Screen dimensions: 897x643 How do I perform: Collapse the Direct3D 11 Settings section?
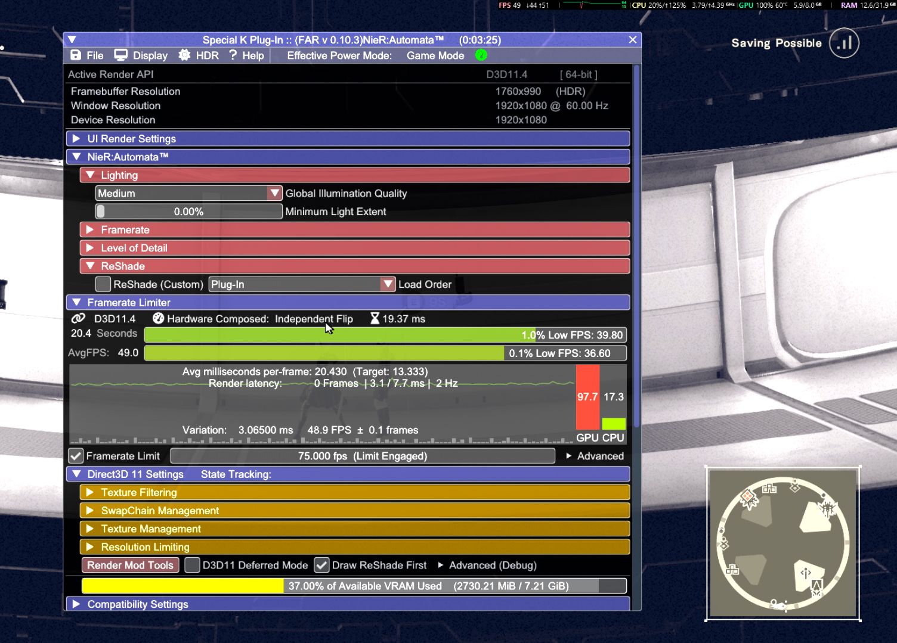348,474
